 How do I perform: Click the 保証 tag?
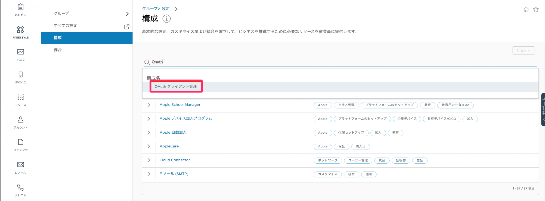click(341, 146)
